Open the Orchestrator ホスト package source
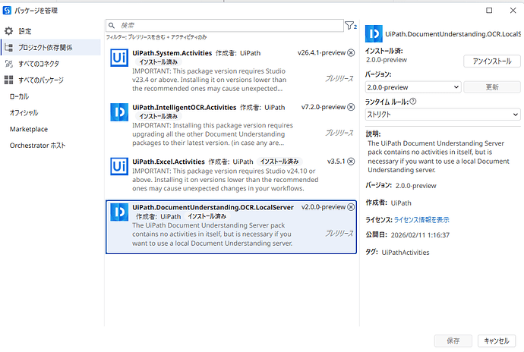This screenshot has height=352, width=524. click(x=37, y=146)
